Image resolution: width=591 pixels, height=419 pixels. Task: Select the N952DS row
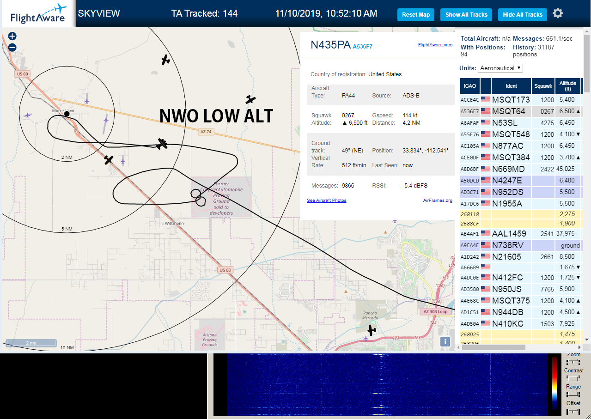pos(521,192)
